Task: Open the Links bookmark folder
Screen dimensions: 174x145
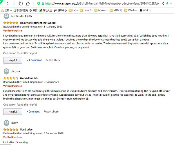Action: [x=73, y=10]
